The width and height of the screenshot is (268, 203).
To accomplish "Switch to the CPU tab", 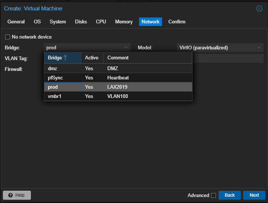I will click(101, 22).
